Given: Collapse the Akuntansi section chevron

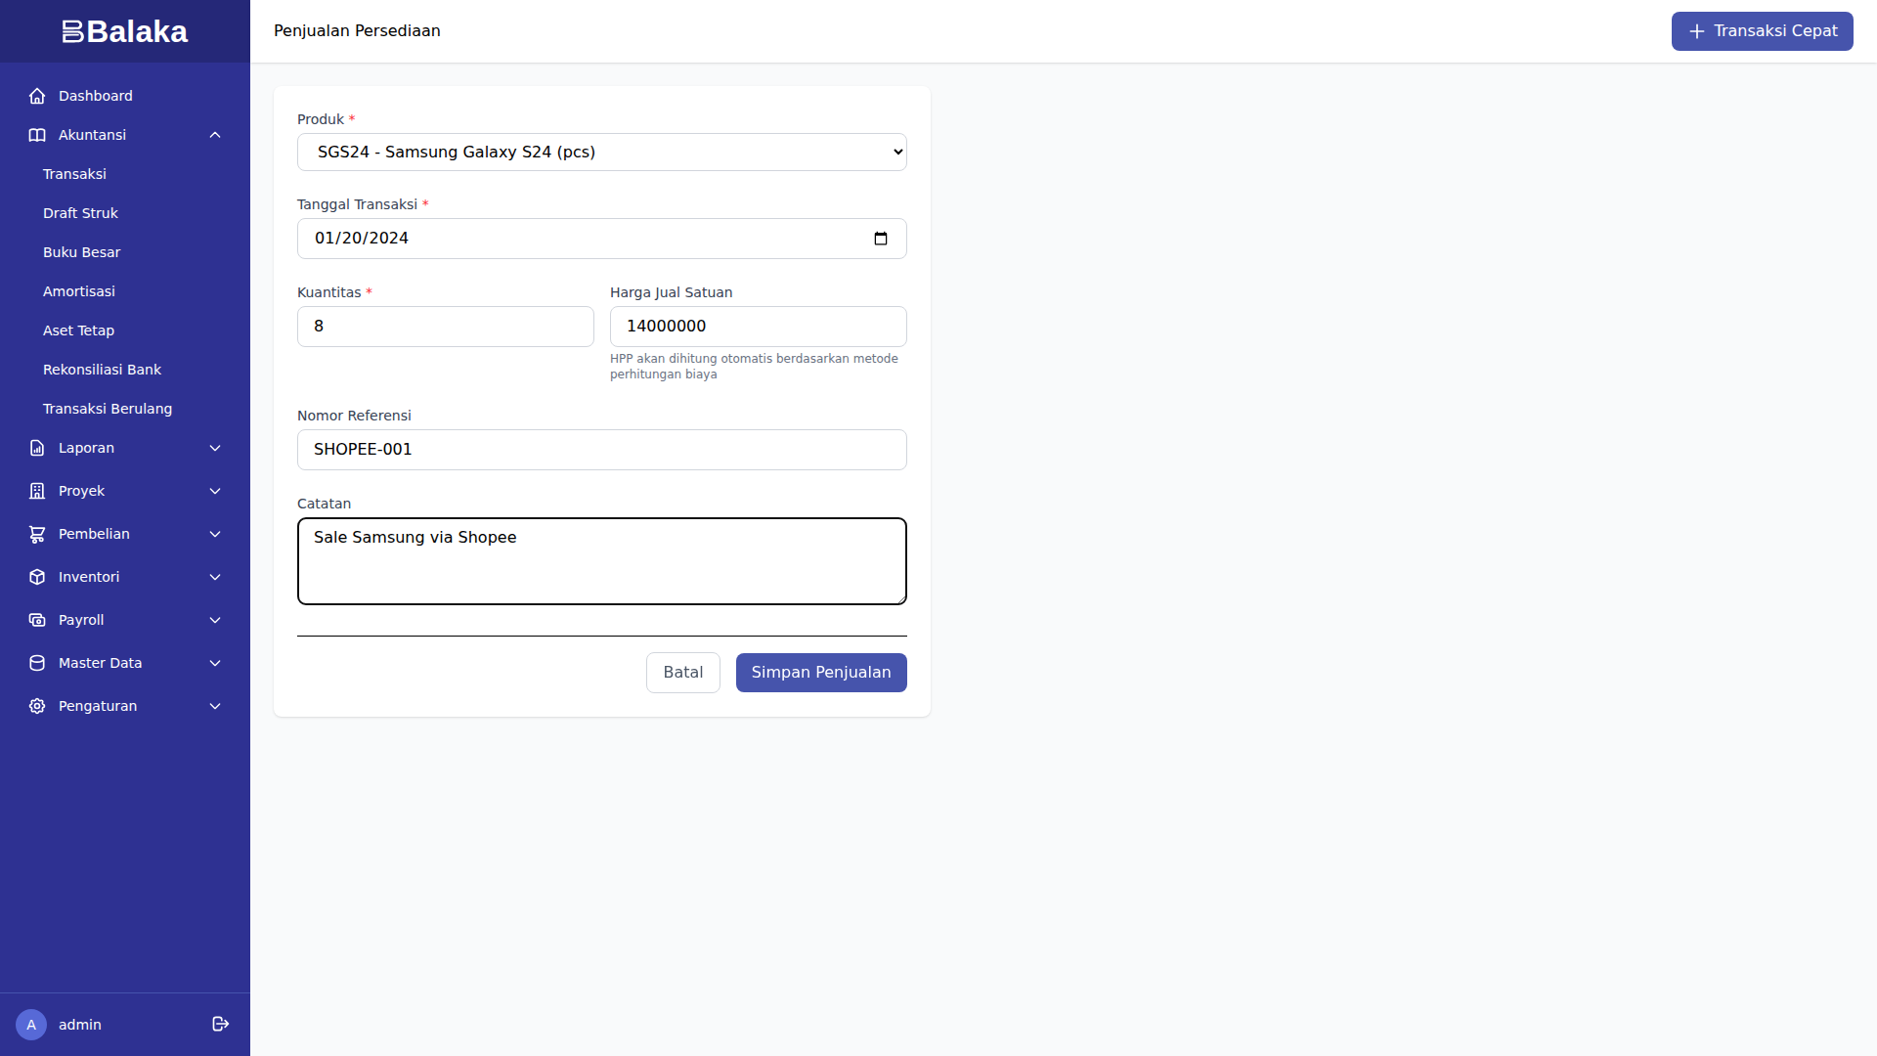Looking at the screenshot, I should tap(215, 135).
